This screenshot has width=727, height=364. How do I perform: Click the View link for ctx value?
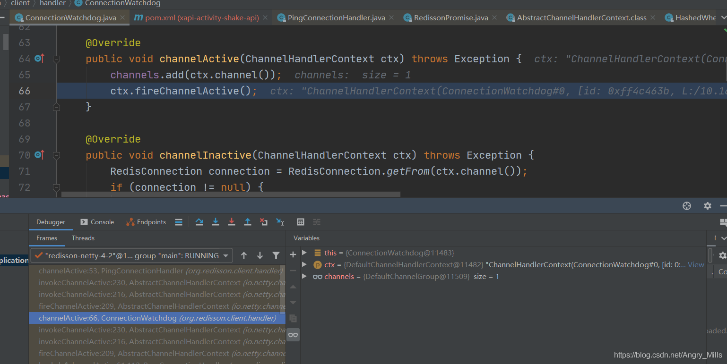pos(696,265)
